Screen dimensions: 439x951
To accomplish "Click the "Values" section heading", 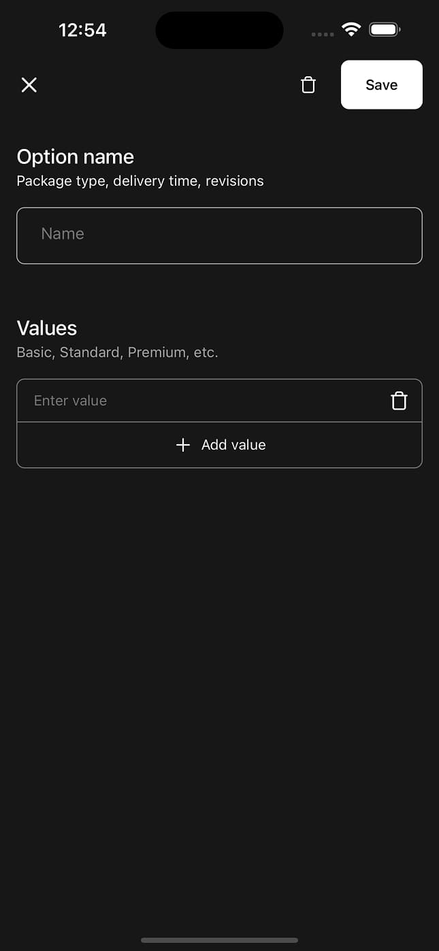I will pos(47,328).
